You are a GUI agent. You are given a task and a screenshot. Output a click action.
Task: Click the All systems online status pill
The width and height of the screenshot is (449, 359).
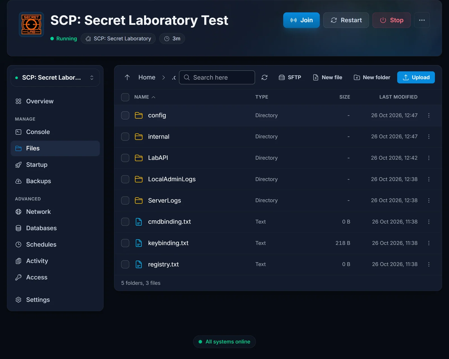(224, 342)
